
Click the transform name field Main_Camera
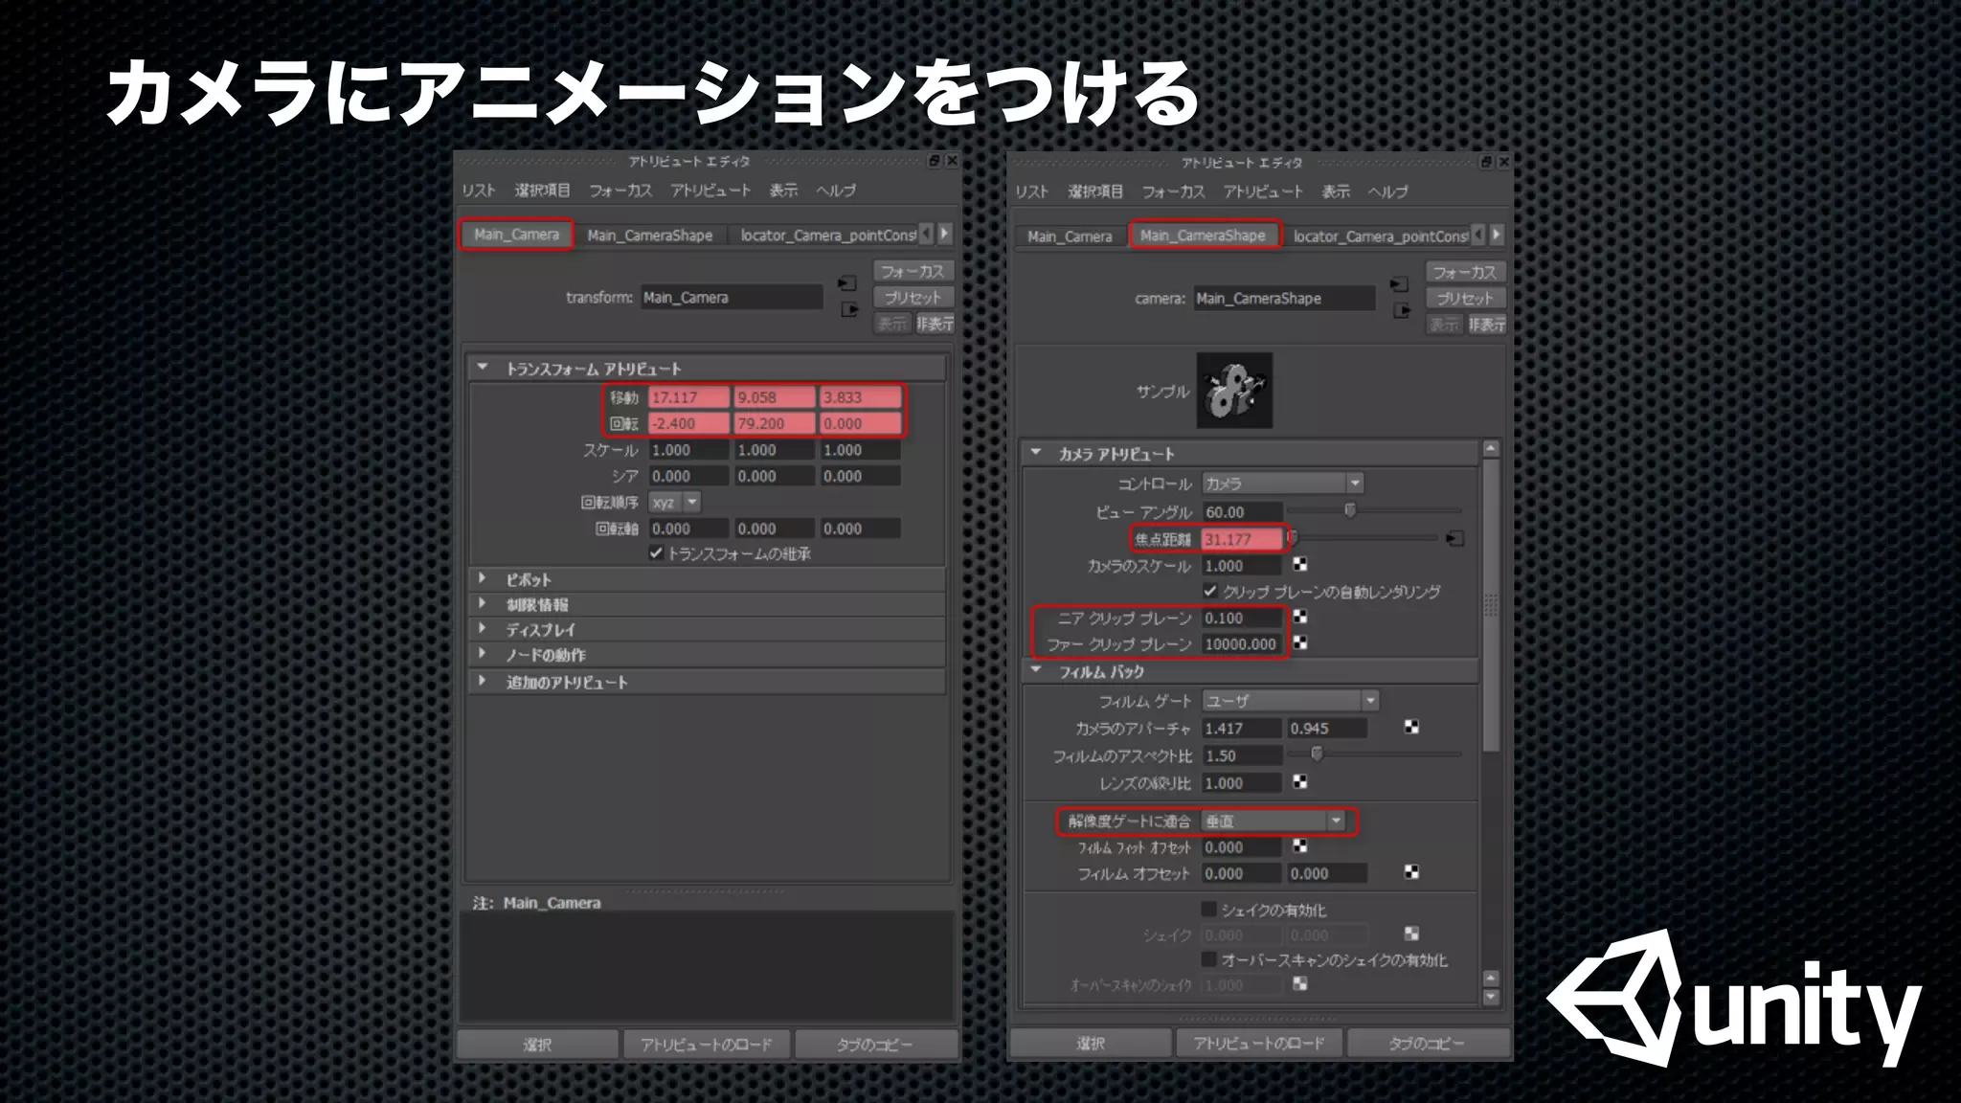tap(732, 298)
